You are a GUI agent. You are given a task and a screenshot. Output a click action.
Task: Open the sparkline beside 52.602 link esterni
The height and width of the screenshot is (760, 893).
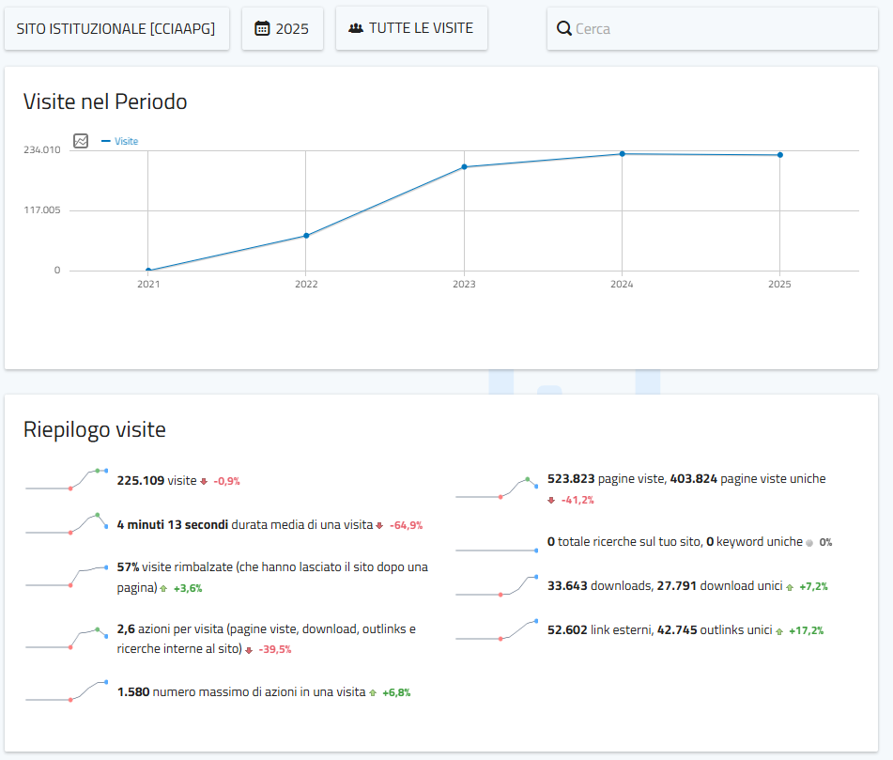pyautogui.click(x=497, y=630)
